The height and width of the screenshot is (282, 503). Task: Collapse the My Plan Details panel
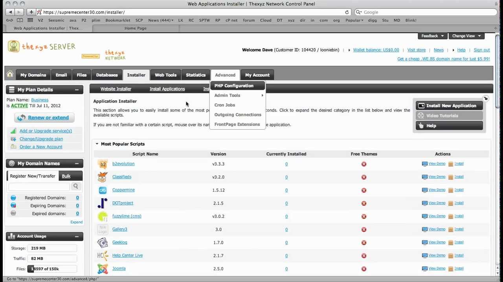pyautogui.click(x=77, y=90)
